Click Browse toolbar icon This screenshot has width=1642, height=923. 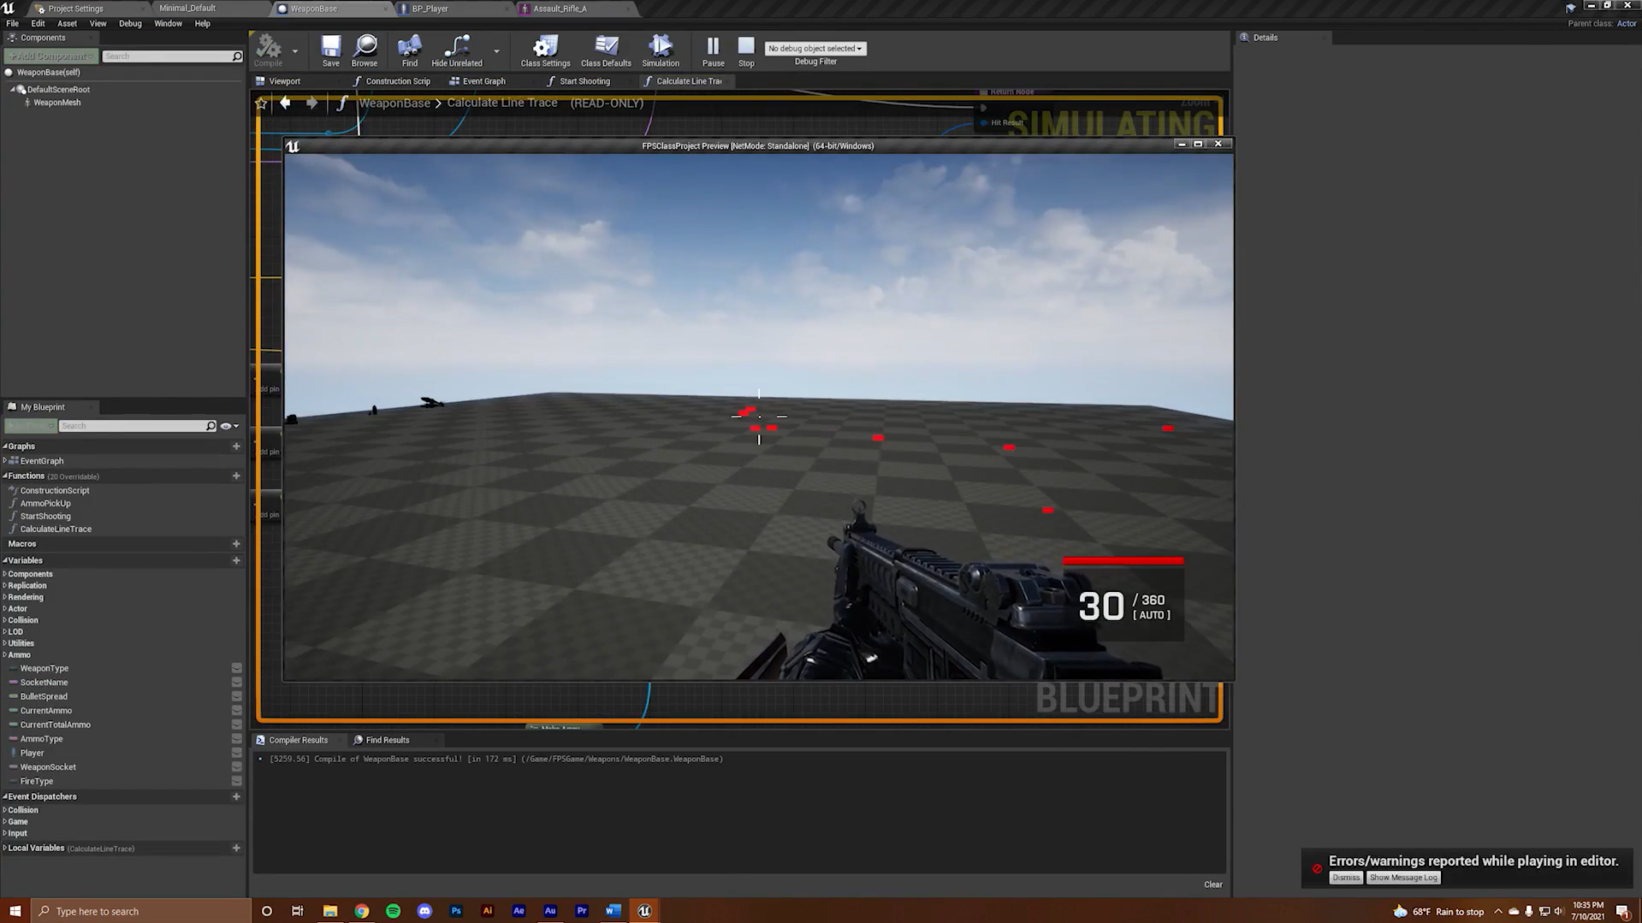click(365, 50)
